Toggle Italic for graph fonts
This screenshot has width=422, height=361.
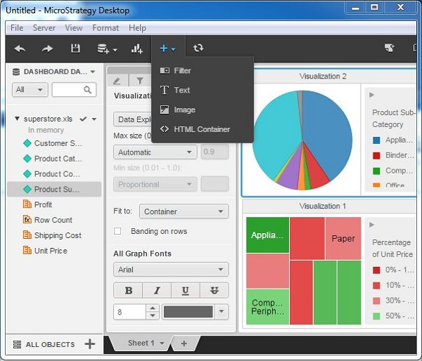pos(157,291)
